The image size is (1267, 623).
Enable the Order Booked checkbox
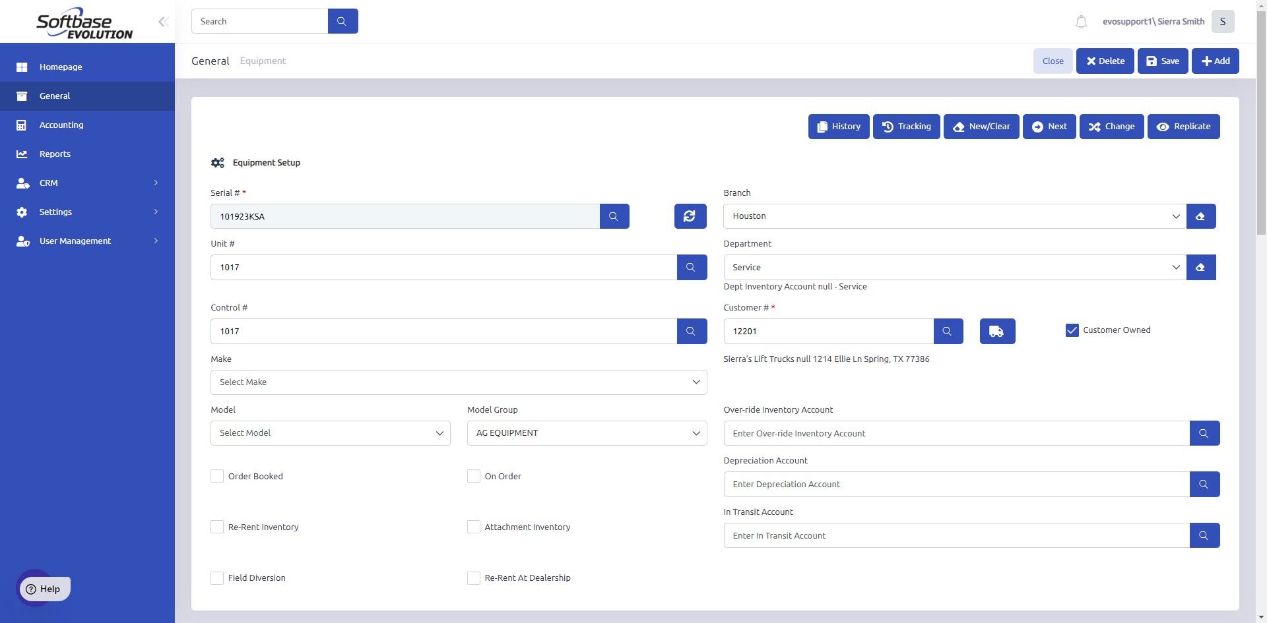pos(217,476)
